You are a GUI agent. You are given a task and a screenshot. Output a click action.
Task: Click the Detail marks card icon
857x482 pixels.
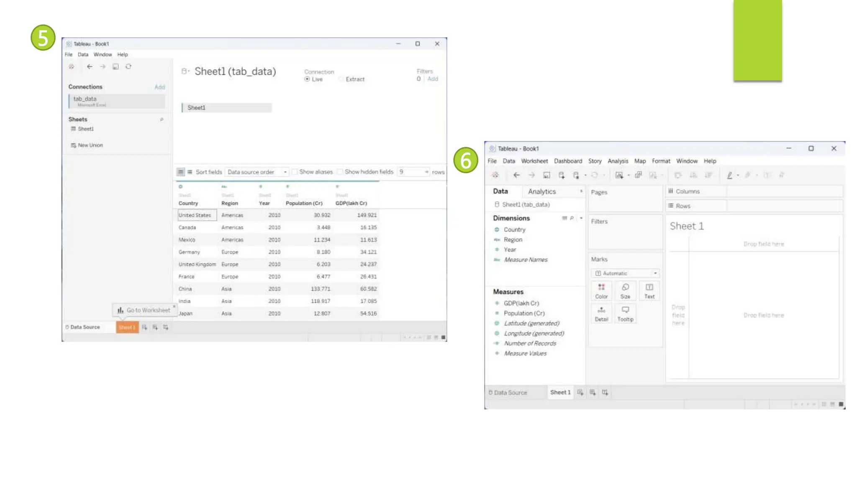pos(601,310)
